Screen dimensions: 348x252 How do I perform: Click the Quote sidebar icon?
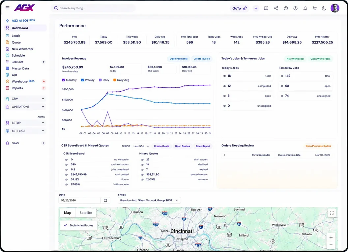(x=8, y=42)
